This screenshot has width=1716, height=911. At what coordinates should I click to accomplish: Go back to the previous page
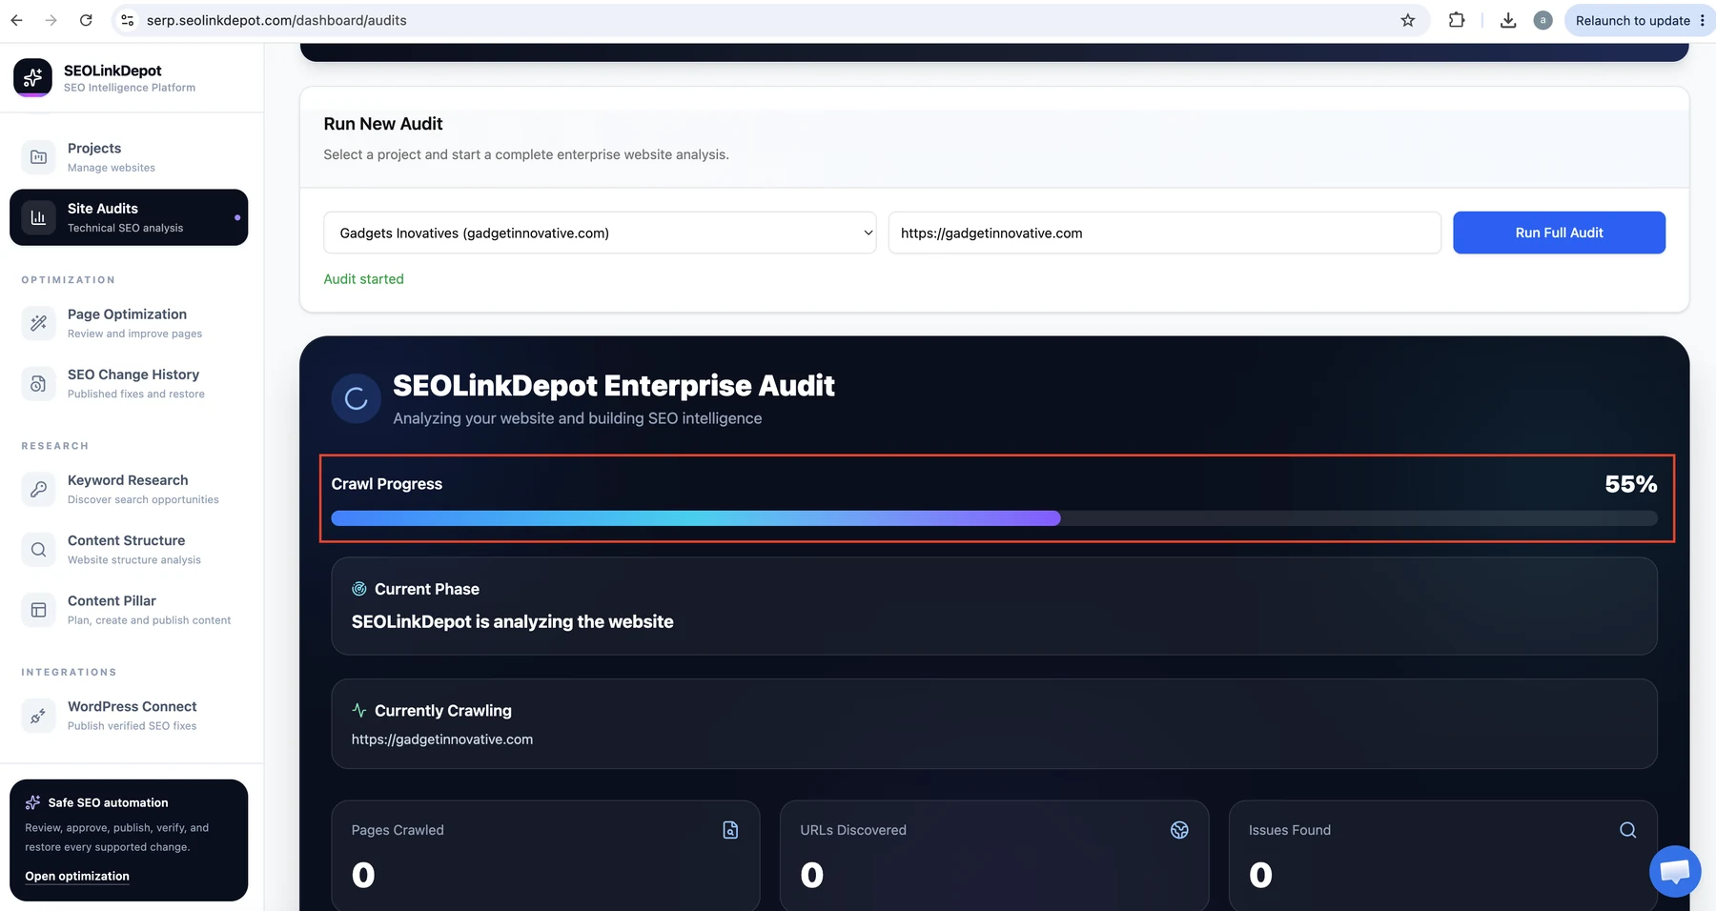click(x=16, y=20)
